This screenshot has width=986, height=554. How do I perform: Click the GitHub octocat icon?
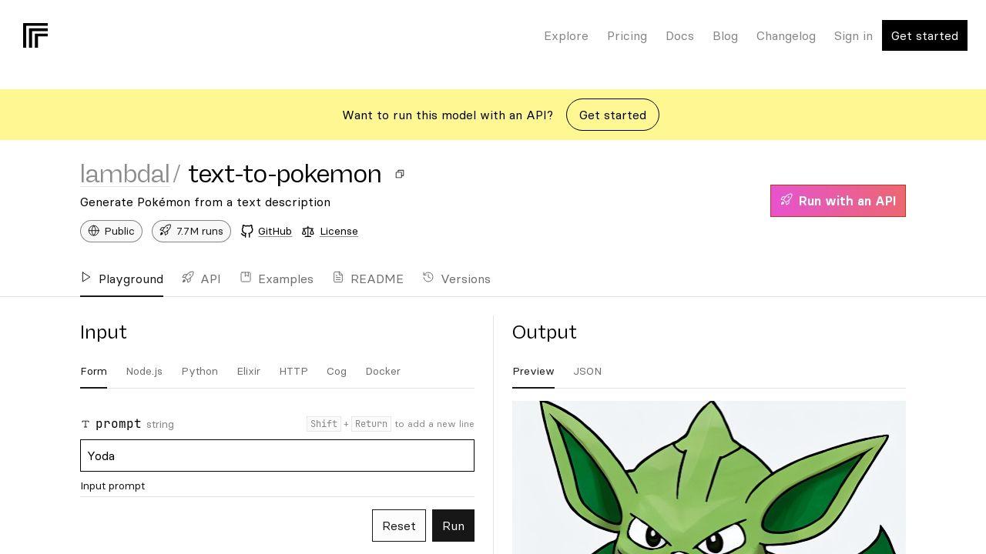click(x=247, y=232)
